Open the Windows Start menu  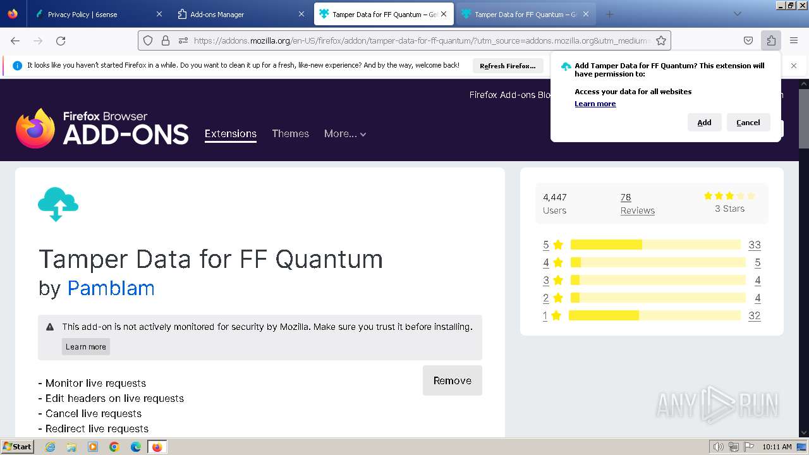click(x=18, y=447)
